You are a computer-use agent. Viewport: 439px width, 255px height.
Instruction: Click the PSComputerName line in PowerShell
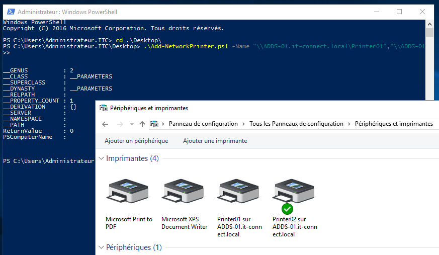pos(34,137)
